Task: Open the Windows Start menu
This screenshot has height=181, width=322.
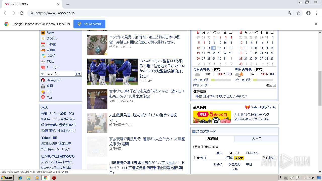Action: point(7,178)
